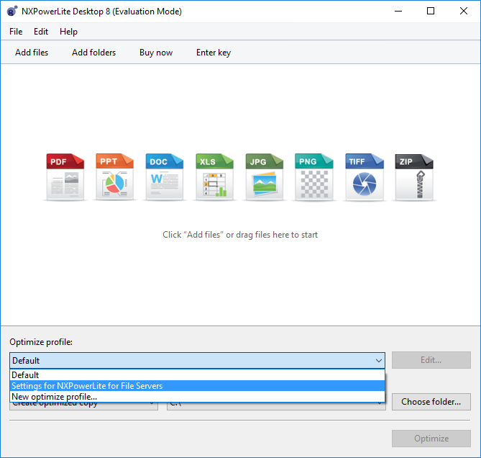Click the Edit... profile button
Viewport: 481px width, 458px height.
tap(431, 360)
